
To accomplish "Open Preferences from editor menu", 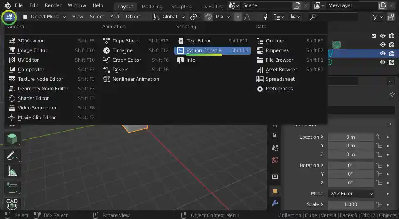I will [290, 89].
